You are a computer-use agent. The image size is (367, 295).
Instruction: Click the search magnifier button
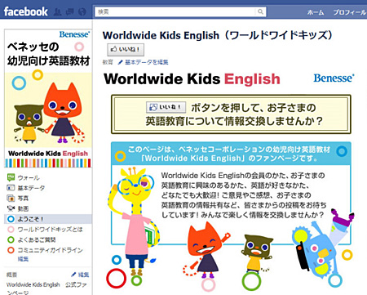point(260,11)
